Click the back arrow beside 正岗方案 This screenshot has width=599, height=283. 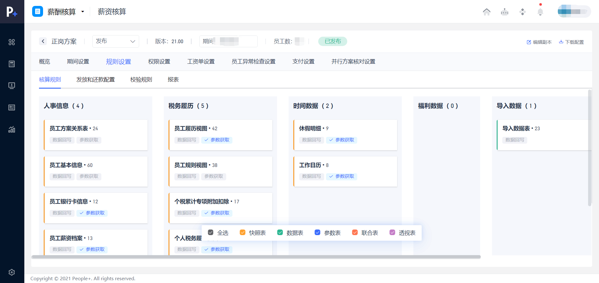coord(43,41)
